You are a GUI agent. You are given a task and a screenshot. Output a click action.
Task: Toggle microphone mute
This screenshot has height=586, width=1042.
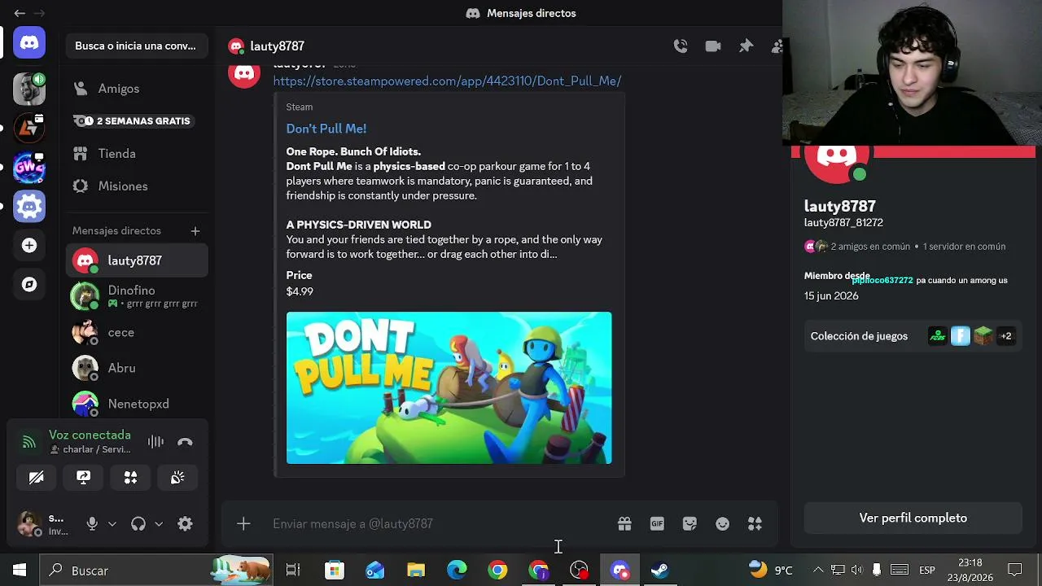[x=92, y=524]
